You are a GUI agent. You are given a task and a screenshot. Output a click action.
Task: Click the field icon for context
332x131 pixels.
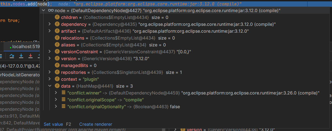pos(57,79)
